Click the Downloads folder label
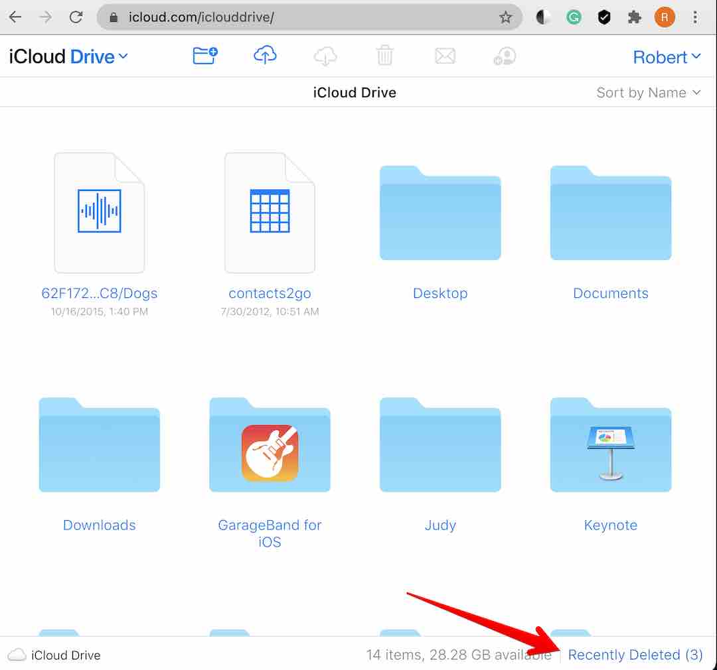 [x=99, y=525]
